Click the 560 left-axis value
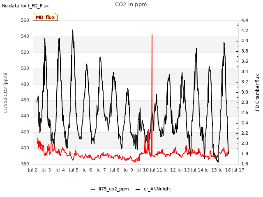The height and width of the screenshot is (197, 263). pyautogui.click(x=25, y=20)
